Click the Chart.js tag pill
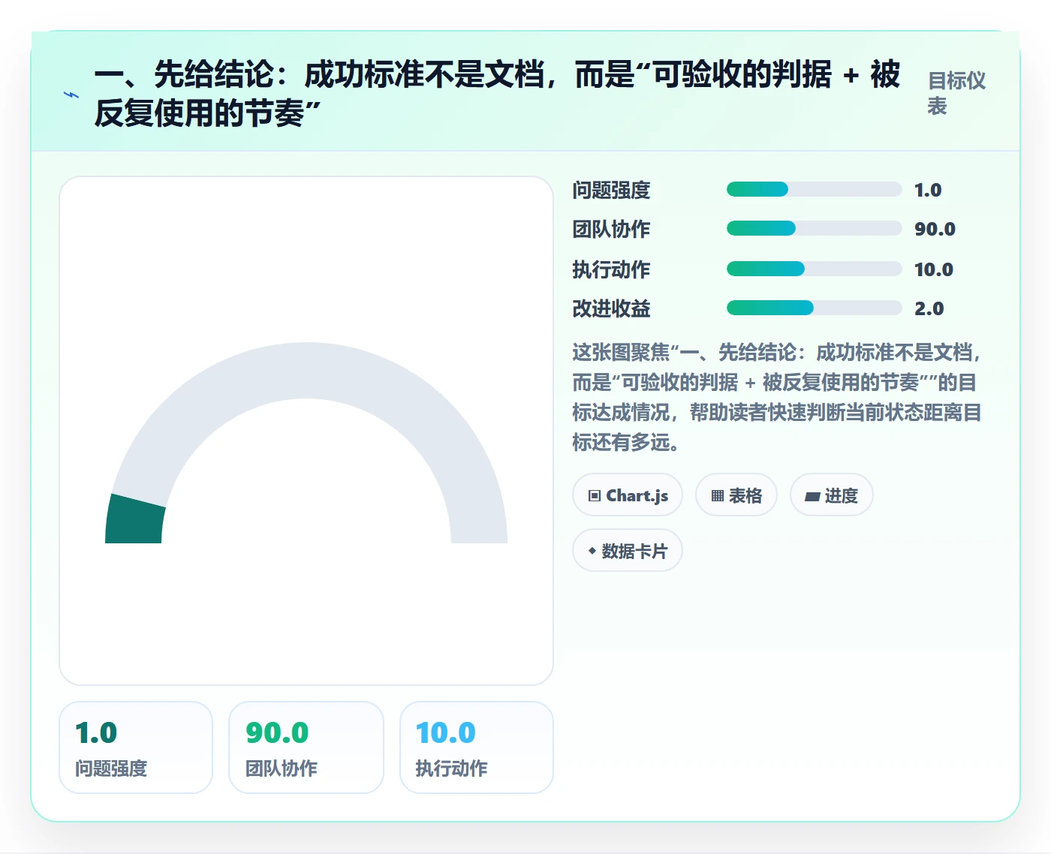 (x=628, y=495)
